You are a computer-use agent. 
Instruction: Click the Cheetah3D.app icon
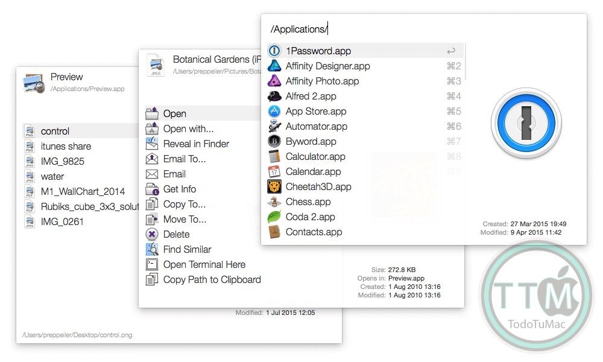[274, 186]
